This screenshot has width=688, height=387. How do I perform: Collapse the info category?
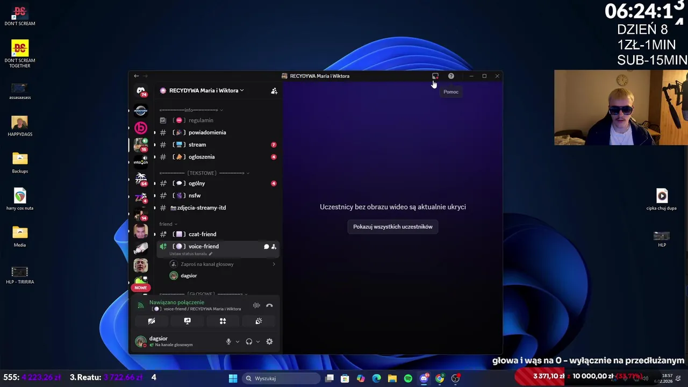[x=191, y=110]
